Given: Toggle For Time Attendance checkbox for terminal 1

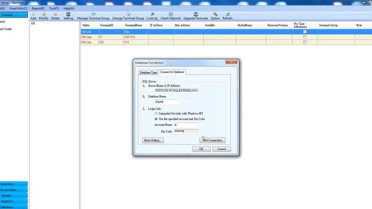Looking at the screenshot, I should coord(305,32).
